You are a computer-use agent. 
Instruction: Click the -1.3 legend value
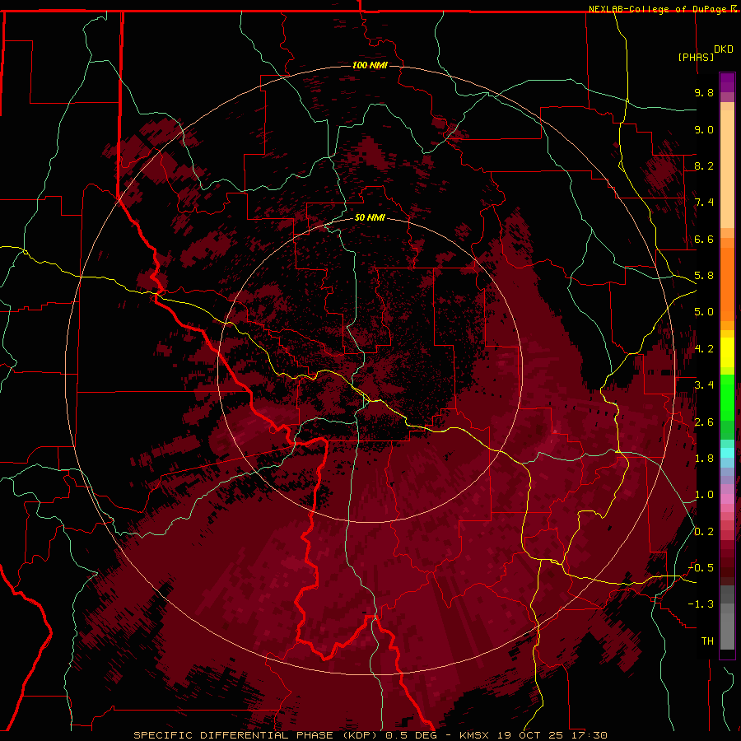click(x=701, y=604)
